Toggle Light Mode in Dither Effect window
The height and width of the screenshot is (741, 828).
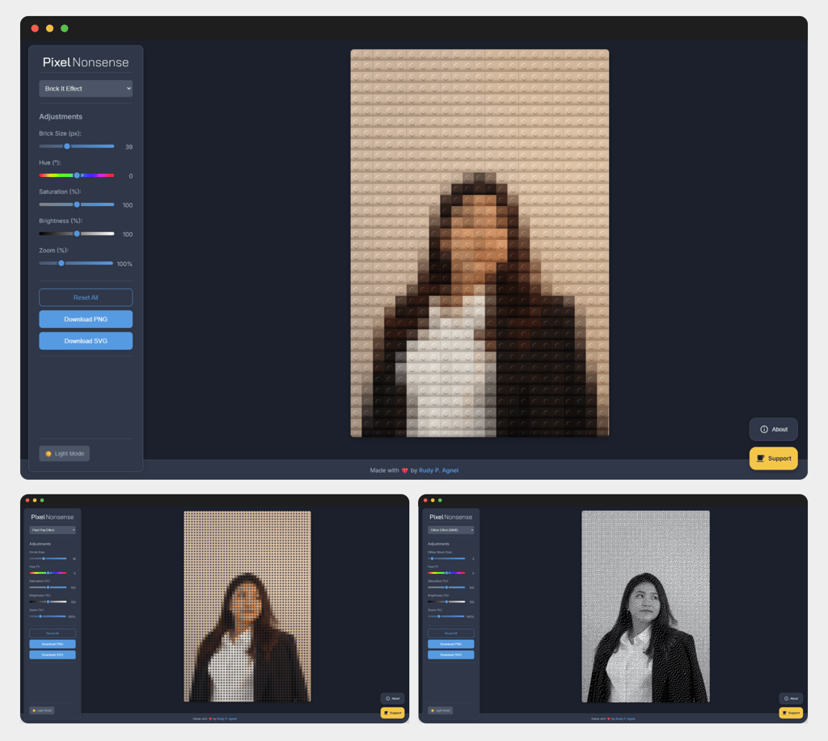[x=441, y=710]
